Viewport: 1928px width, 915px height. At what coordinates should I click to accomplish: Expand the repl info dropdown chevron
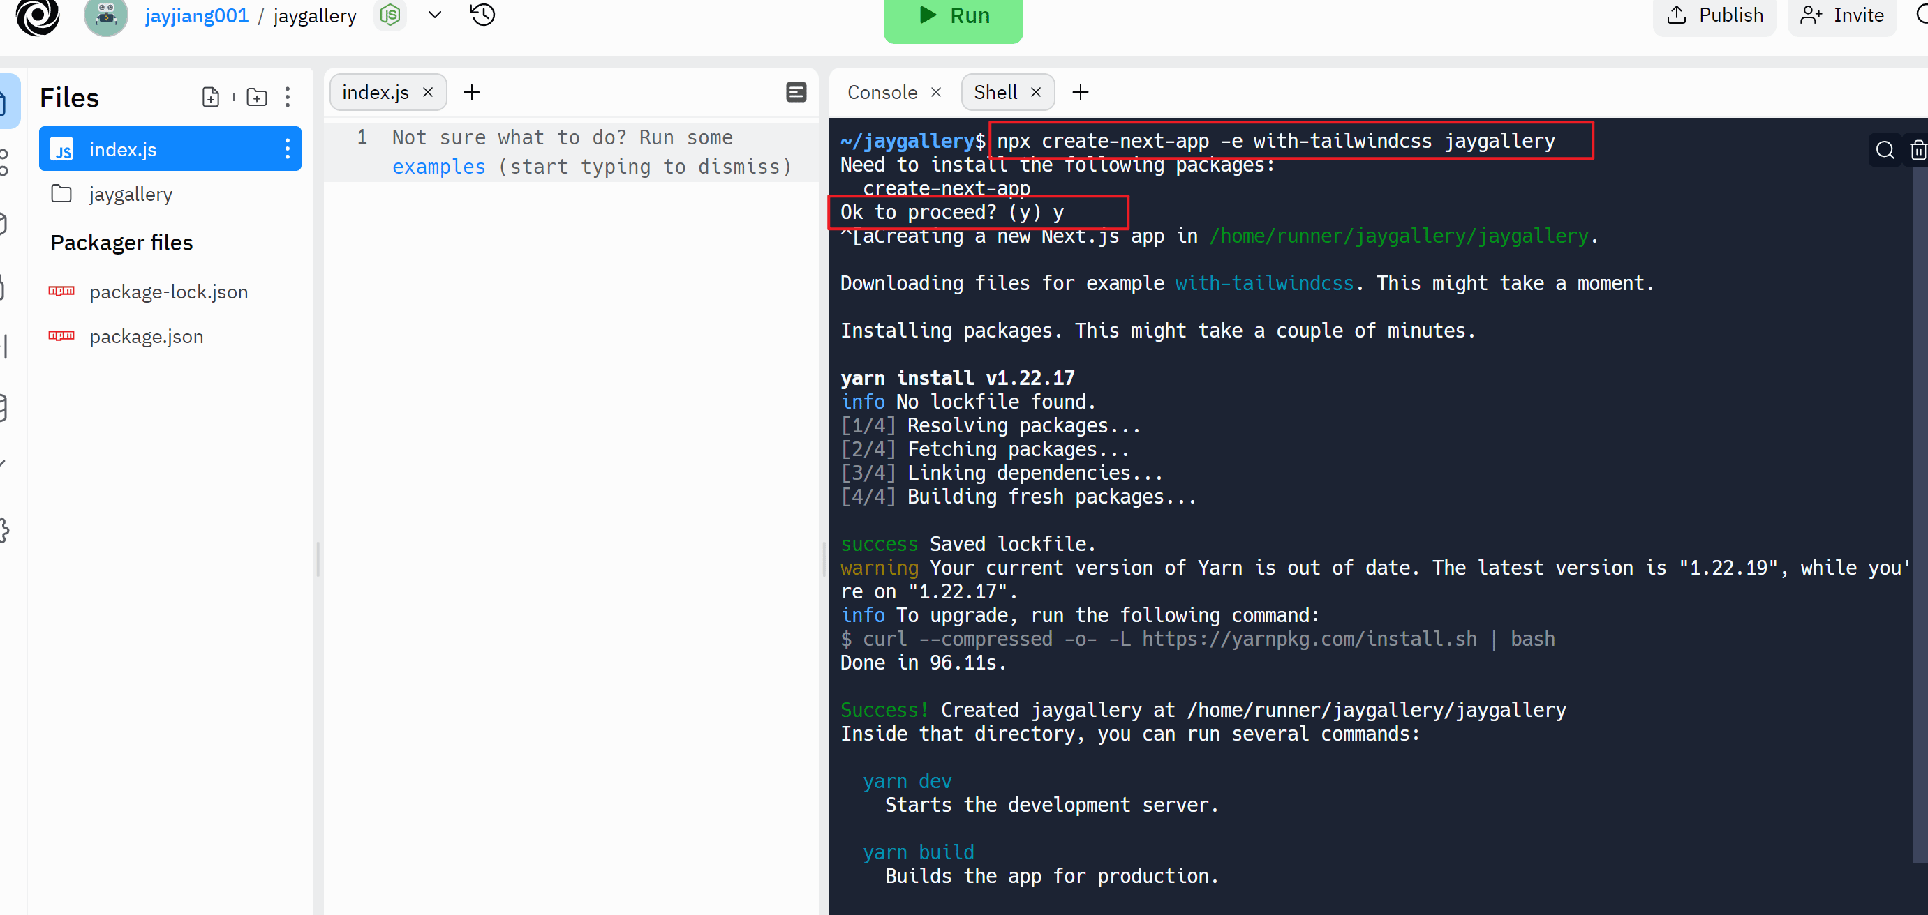[x=434, y=14]
